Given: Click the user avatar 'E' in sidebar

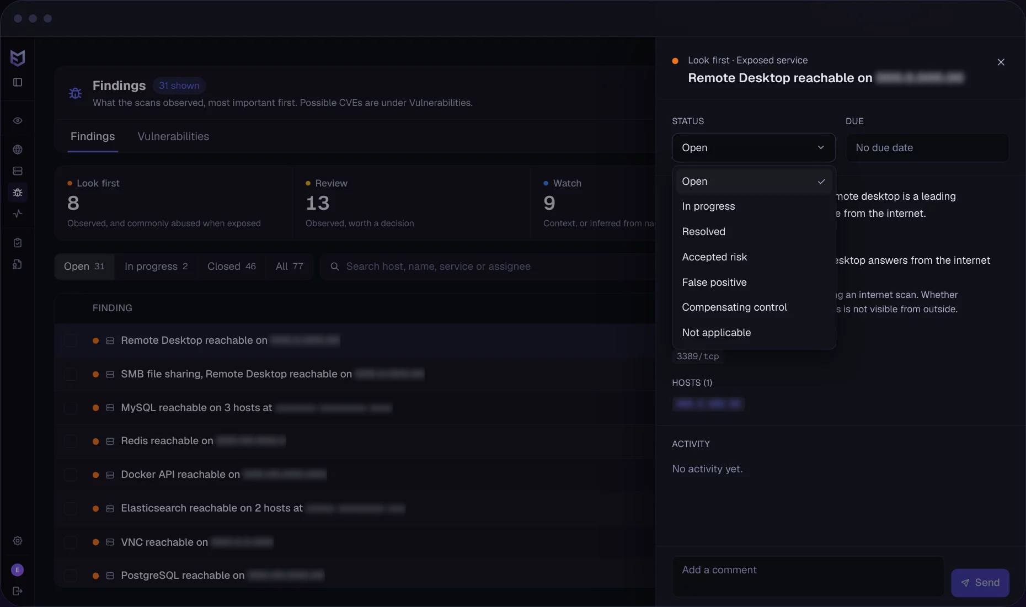Looking at the screenshot, I should coord(18,570).
